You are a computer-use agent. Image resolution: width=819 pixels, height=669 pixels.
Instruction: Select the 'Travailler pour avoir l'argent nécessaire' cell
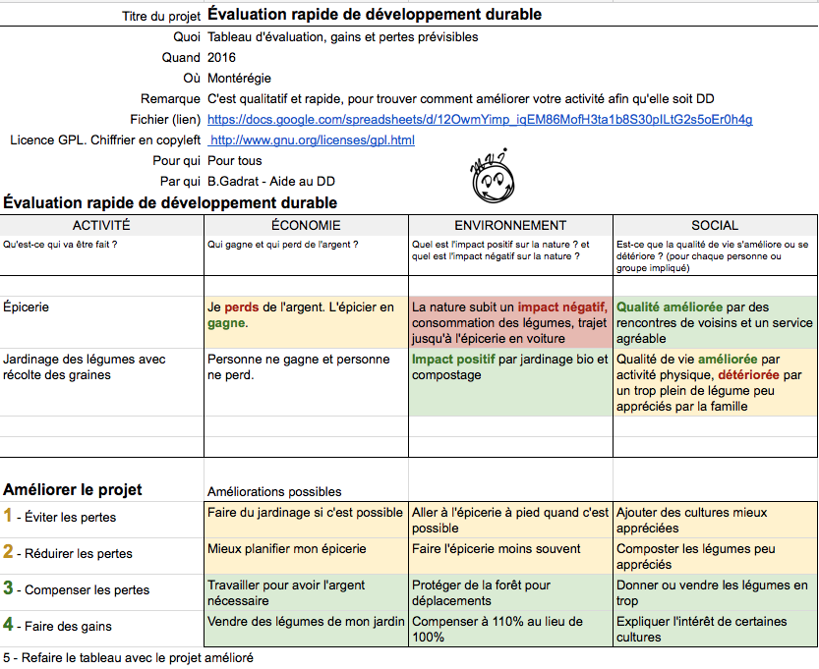tap(306, 592)
